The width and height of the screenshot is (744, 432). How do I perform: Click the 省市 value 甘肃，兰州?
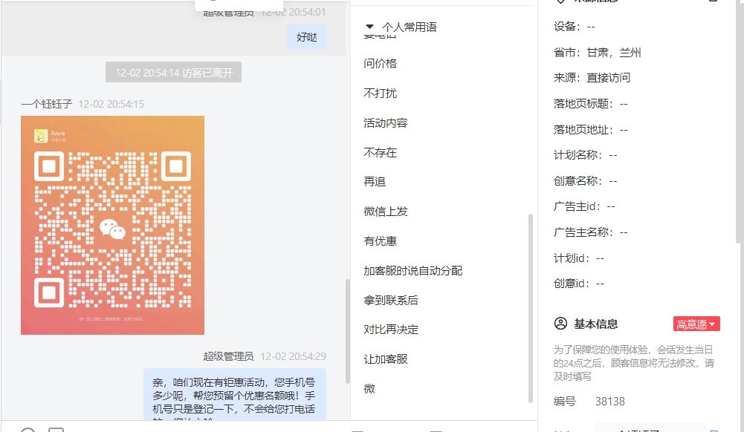614,53
